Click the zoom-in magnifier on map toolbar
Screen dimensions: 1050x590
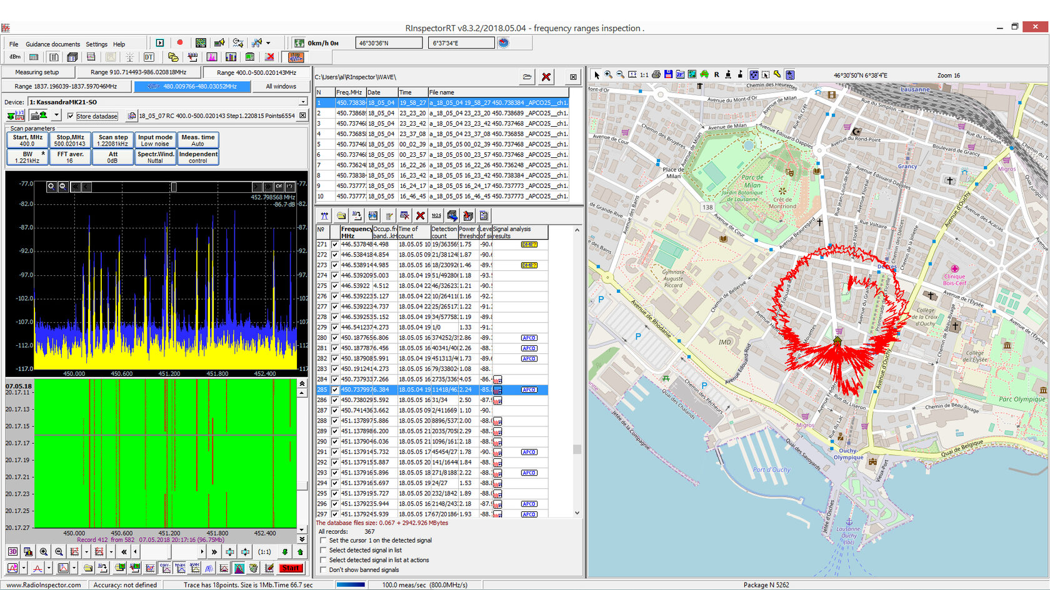[608, 75]
